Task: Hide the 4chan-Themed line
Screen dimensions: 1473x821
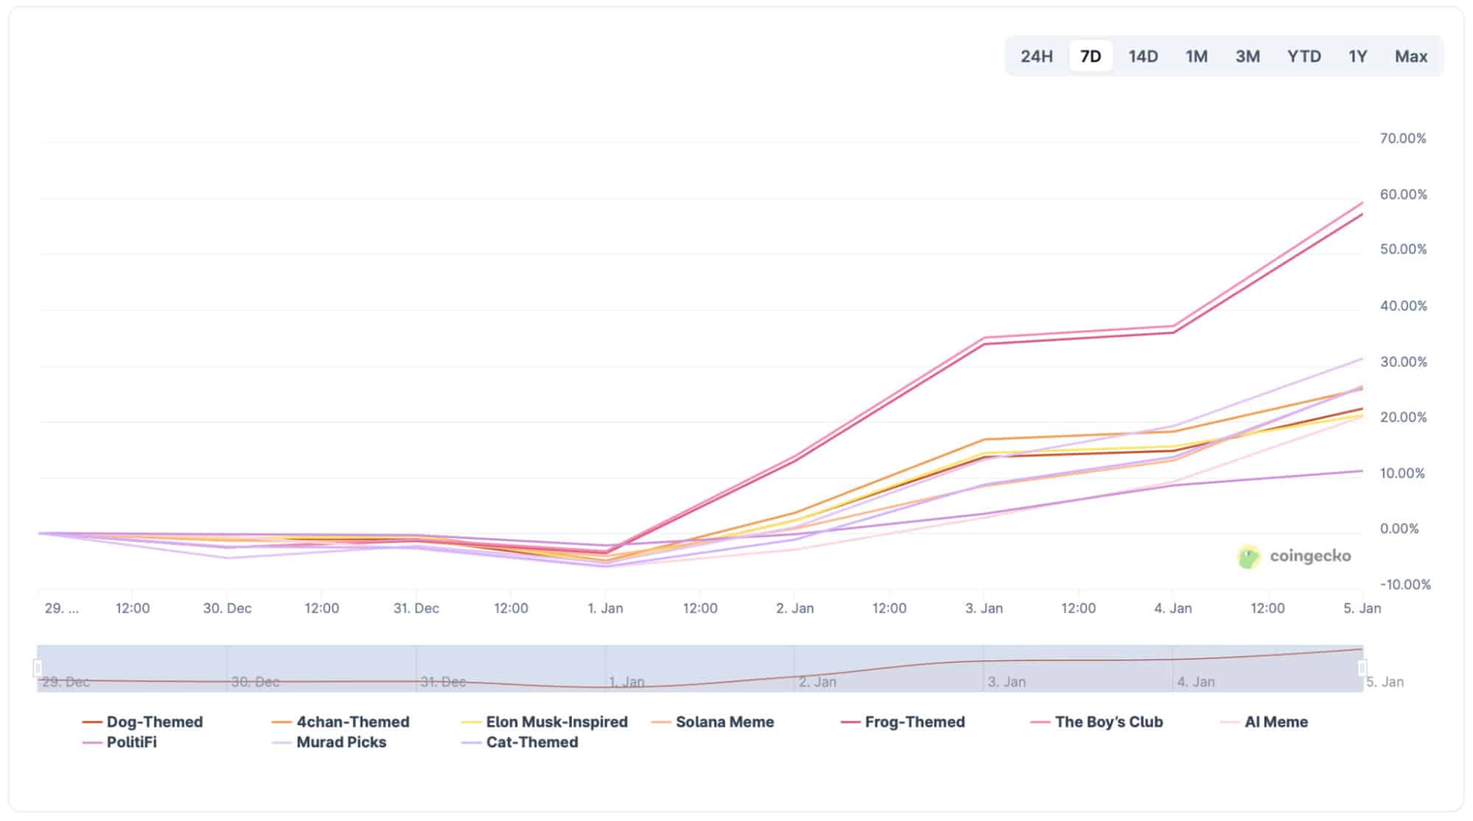Action: [x=352, y=722]
